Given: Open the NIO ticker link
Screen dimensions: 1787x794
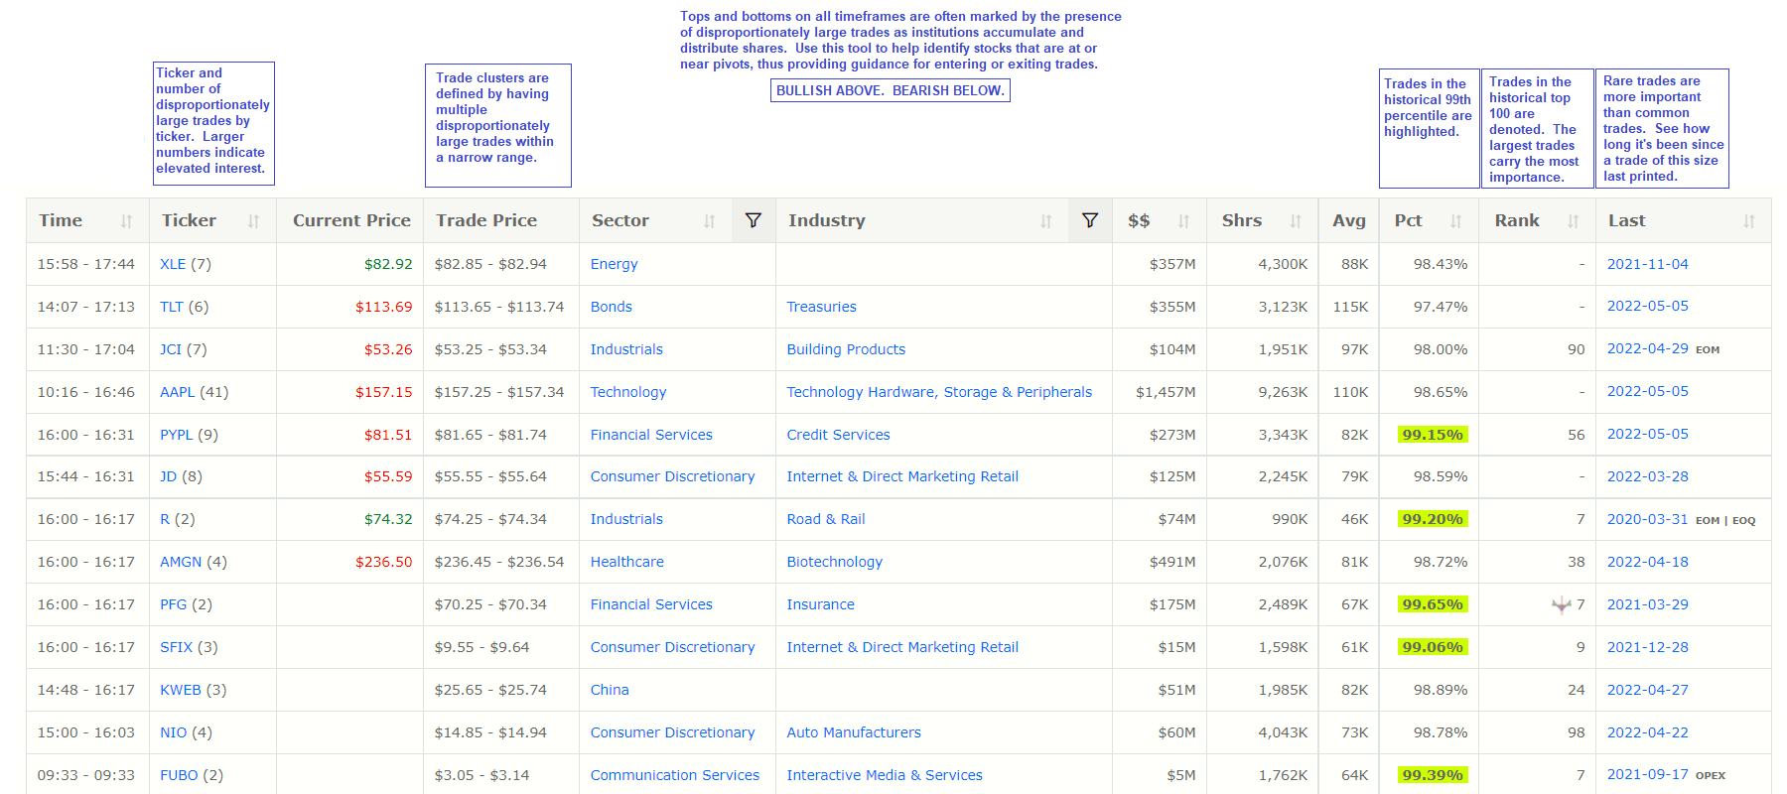Looking at the screenshot, I should pyautogui.click(x=174, y=732).
